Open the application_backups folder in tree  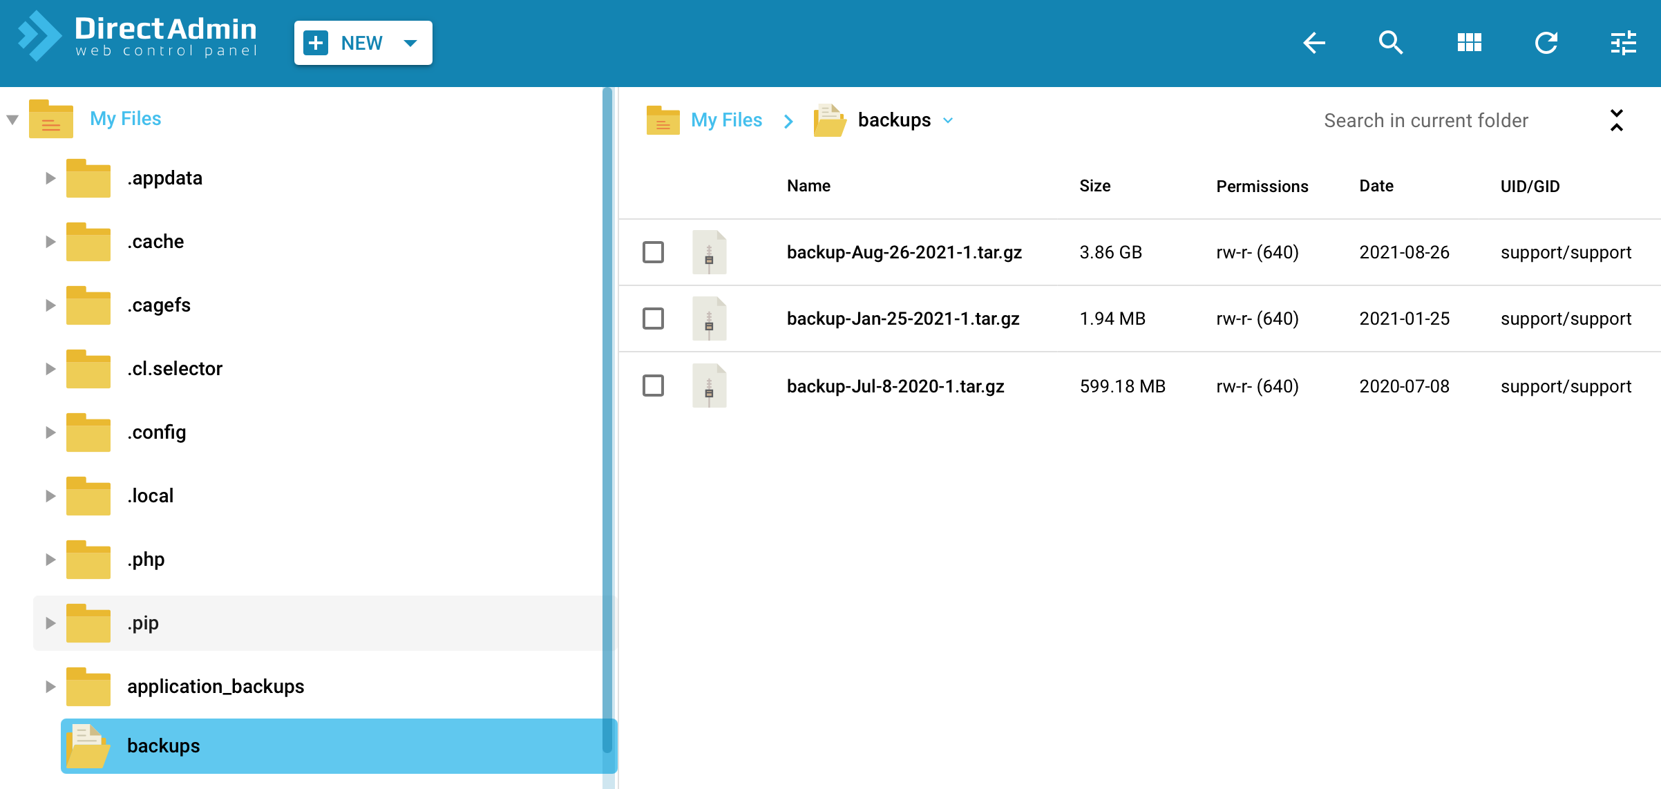(x=216, y=686)
